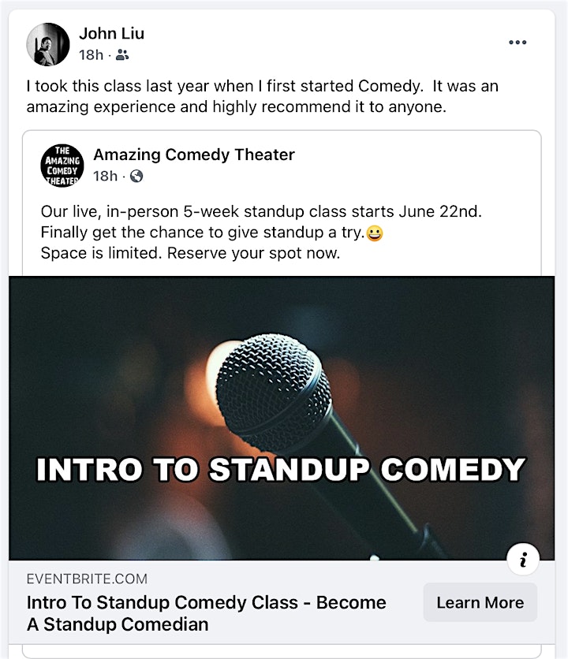Click the Learn More button
The image size is (568, 659).
tap(480, 602)
